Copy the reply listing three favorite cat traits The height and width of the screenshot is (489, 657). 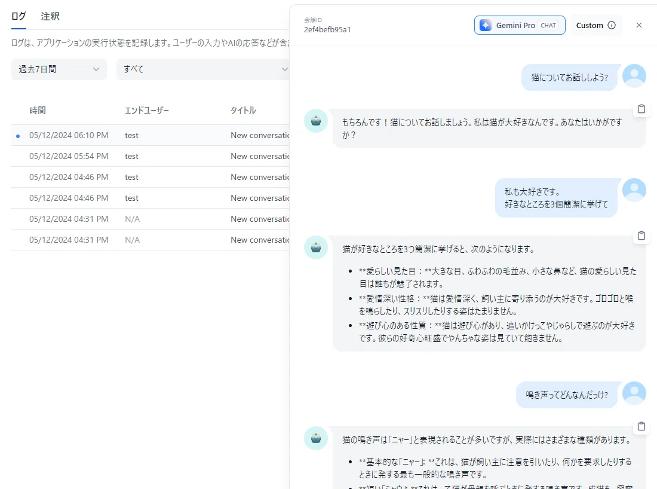tap(641, 236)
